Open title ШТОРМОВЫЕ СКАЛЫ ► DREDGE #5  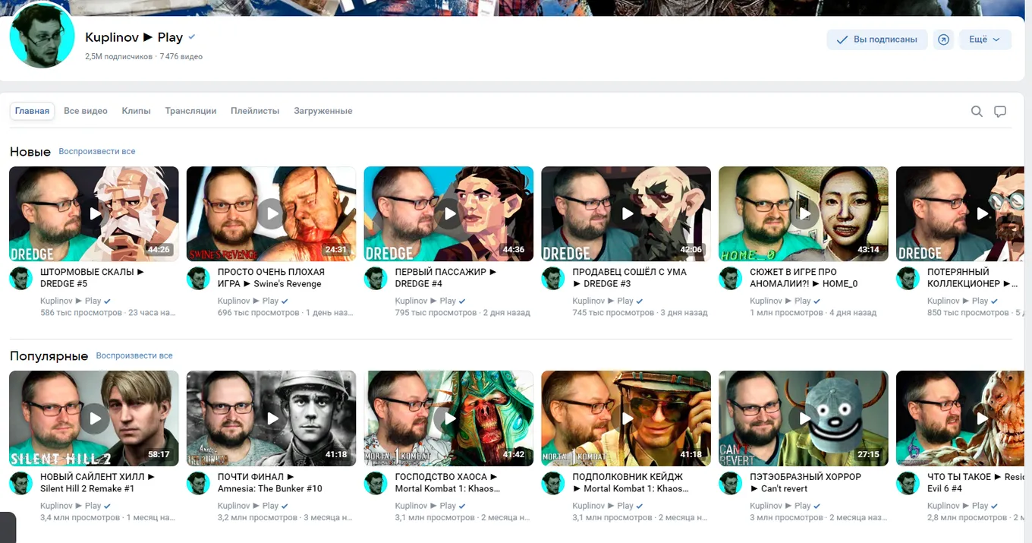click(x=92, y=278)
